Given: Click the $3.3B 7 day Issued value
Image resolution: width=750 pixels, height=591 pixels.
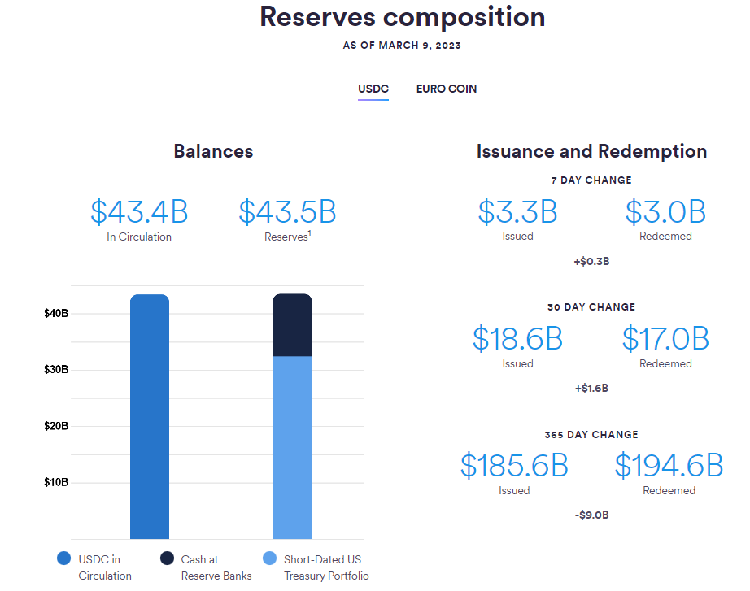Looking at the screenshot, I should pos(517,212).
